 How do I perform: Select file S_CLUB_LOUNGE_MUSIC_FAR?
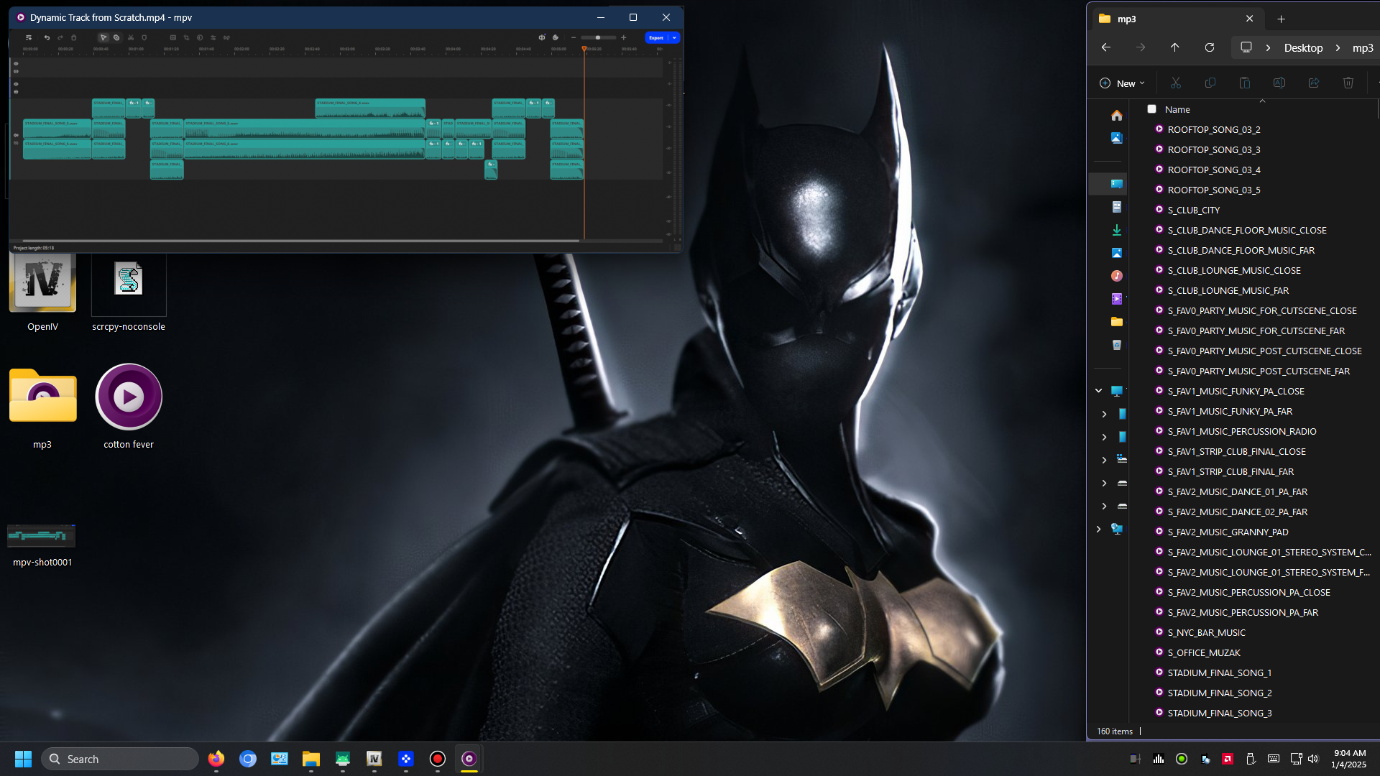(x=1228, y=290)
